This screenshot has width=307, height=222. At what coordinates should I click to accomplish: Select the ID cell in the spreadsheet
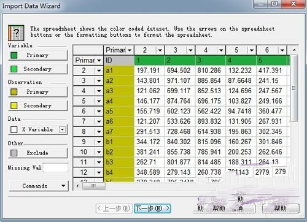[x=119, y=60]
